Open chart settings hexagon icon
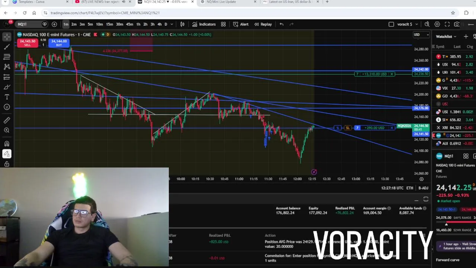 pos(437,24)
